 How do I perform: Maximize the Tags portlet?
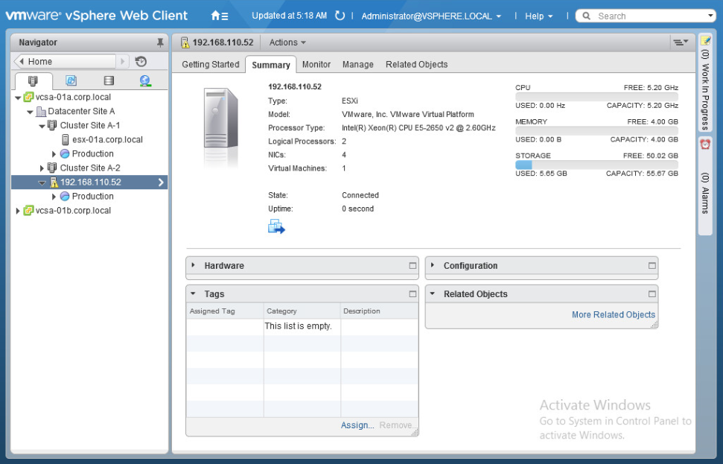click(413, 293)
